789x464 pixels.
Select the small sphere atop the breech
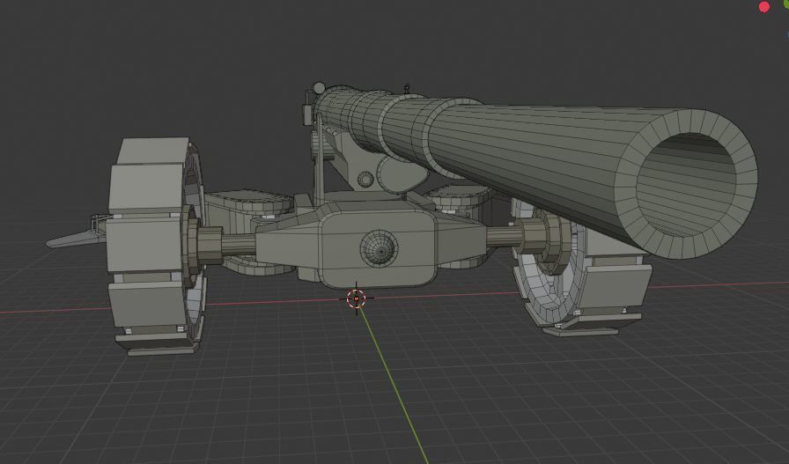319,88
